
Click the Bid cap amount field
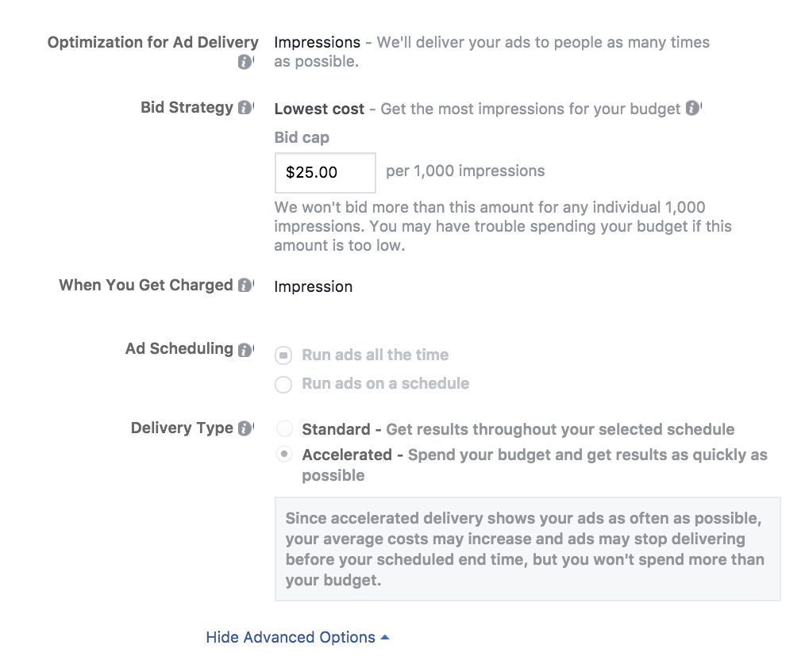tap(325, 172)
